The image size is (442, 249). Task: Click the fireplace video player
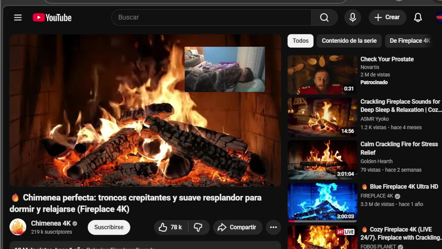point(145,111)
